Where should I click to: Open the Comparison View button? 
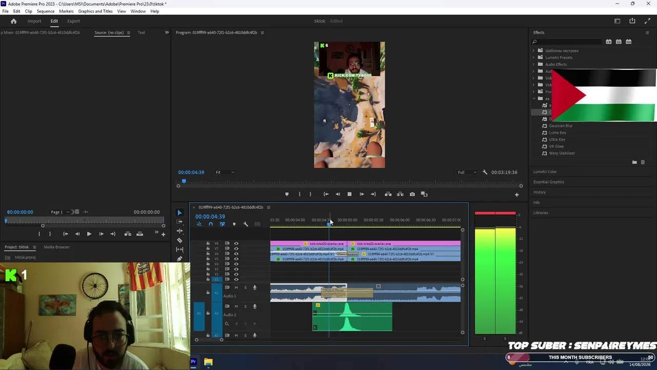click(424, 194)
